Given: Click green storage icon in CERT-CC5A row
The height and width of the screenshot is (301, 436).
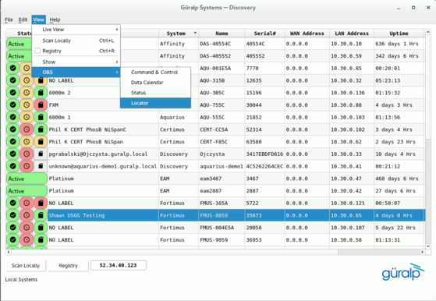Looking at the screenshot, I should pos(41,129).
